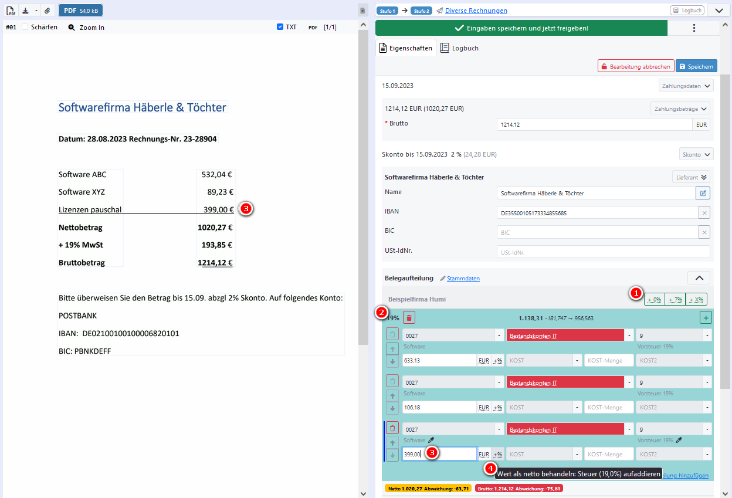Add a 7% tax group
Viewport: 732px width, 498px height.
click(x=675, y=299)
